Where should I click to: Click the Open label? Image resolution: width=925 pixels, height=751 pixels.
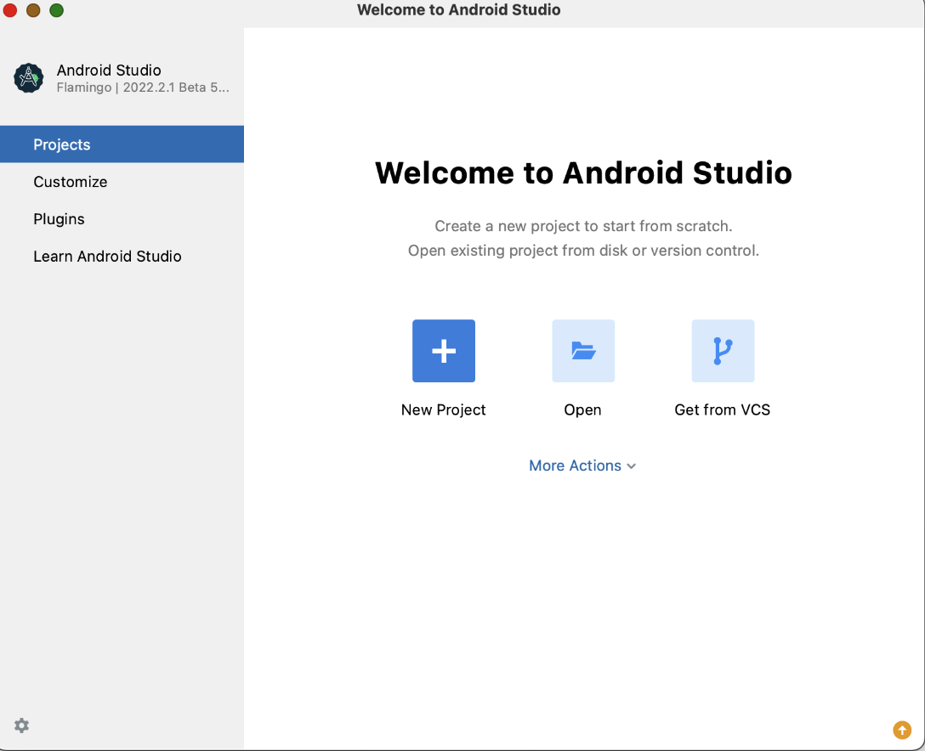point(582,409)
